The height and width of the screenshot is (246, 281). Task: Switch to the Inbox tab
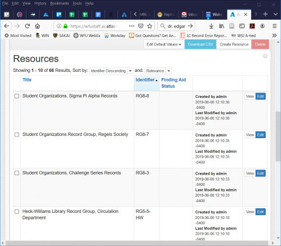click(x=190, y=15)
